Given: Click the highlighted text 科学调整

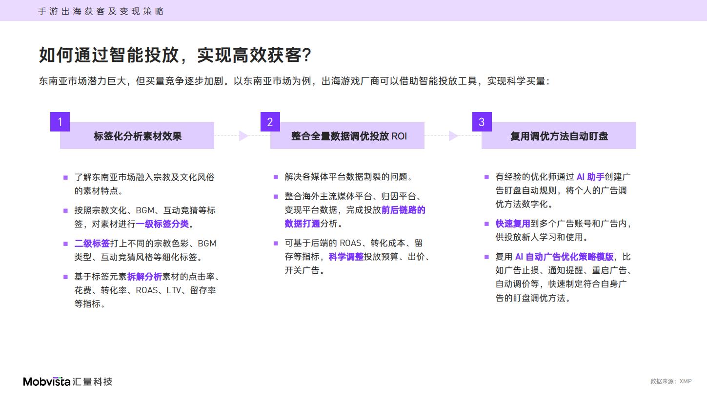Looking at the screenshot, I should [346, 257].
